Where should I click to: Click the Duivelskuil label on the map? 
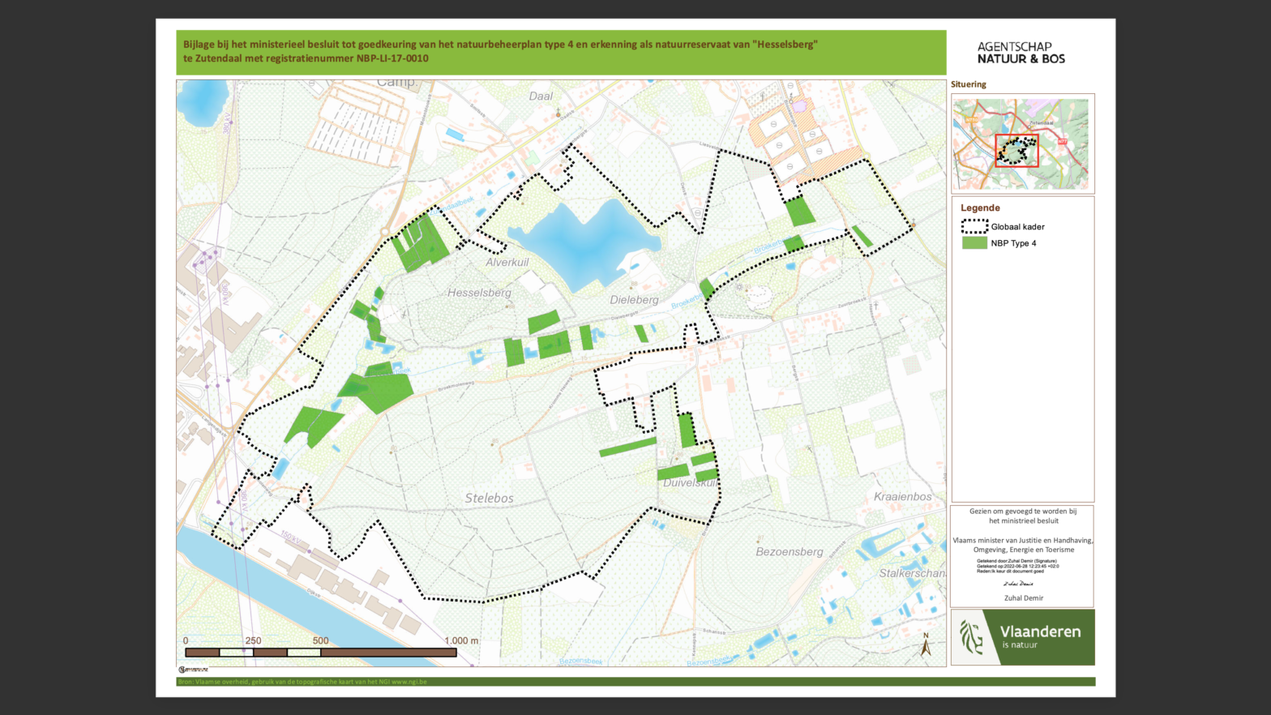pos(690,482)
